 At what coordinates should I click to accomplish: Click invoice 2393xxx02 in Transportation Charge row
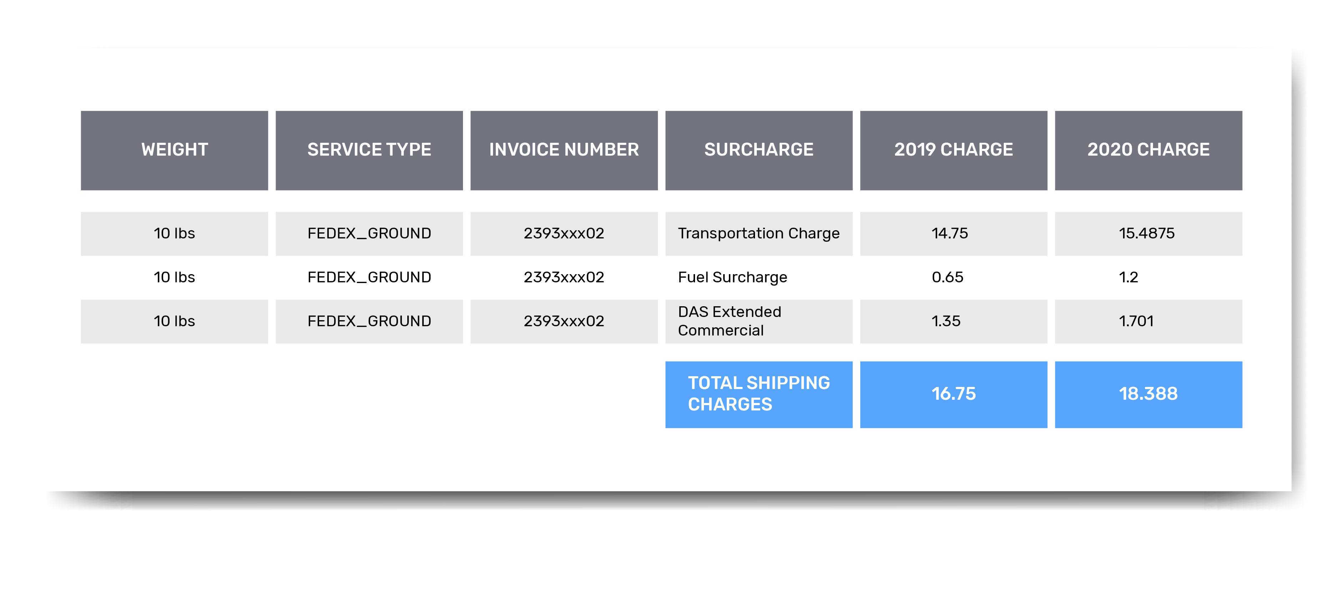click(x=564, y=234)
